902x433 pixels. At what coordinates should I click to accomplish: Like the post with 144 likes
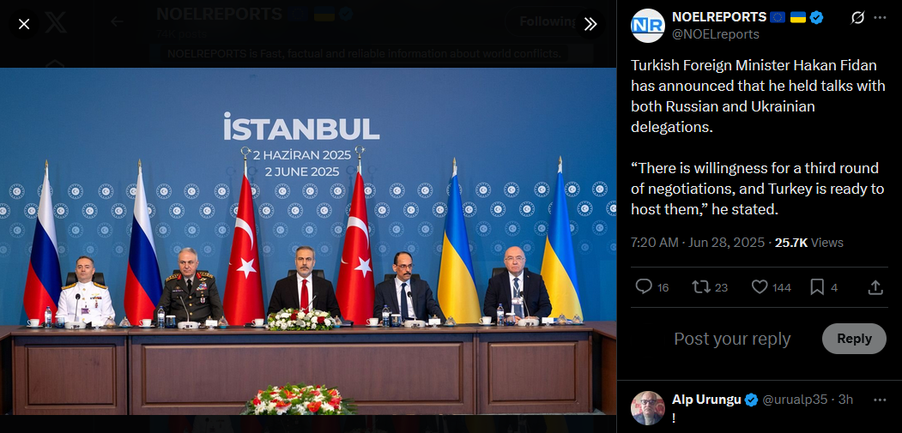[772, 287]
